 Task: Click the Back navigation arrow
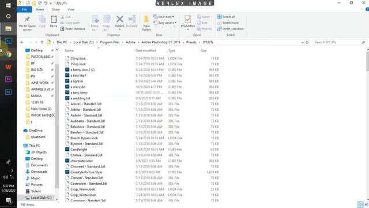pos(22,42)
